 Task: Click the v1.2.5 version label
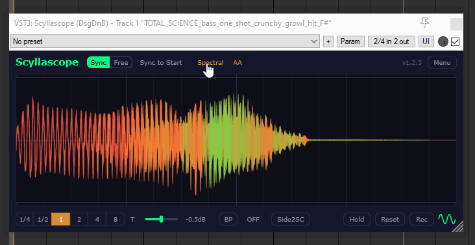(411, 63)
